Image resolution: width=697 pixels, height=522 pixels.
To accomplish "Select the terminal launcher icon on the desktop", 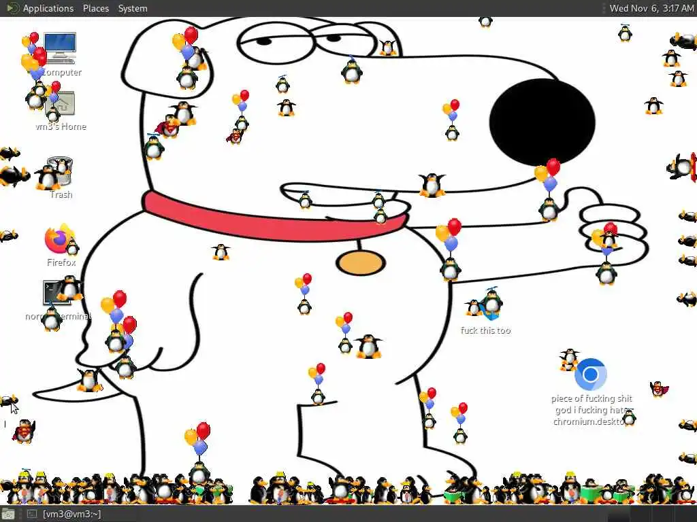I will [57, 293].
